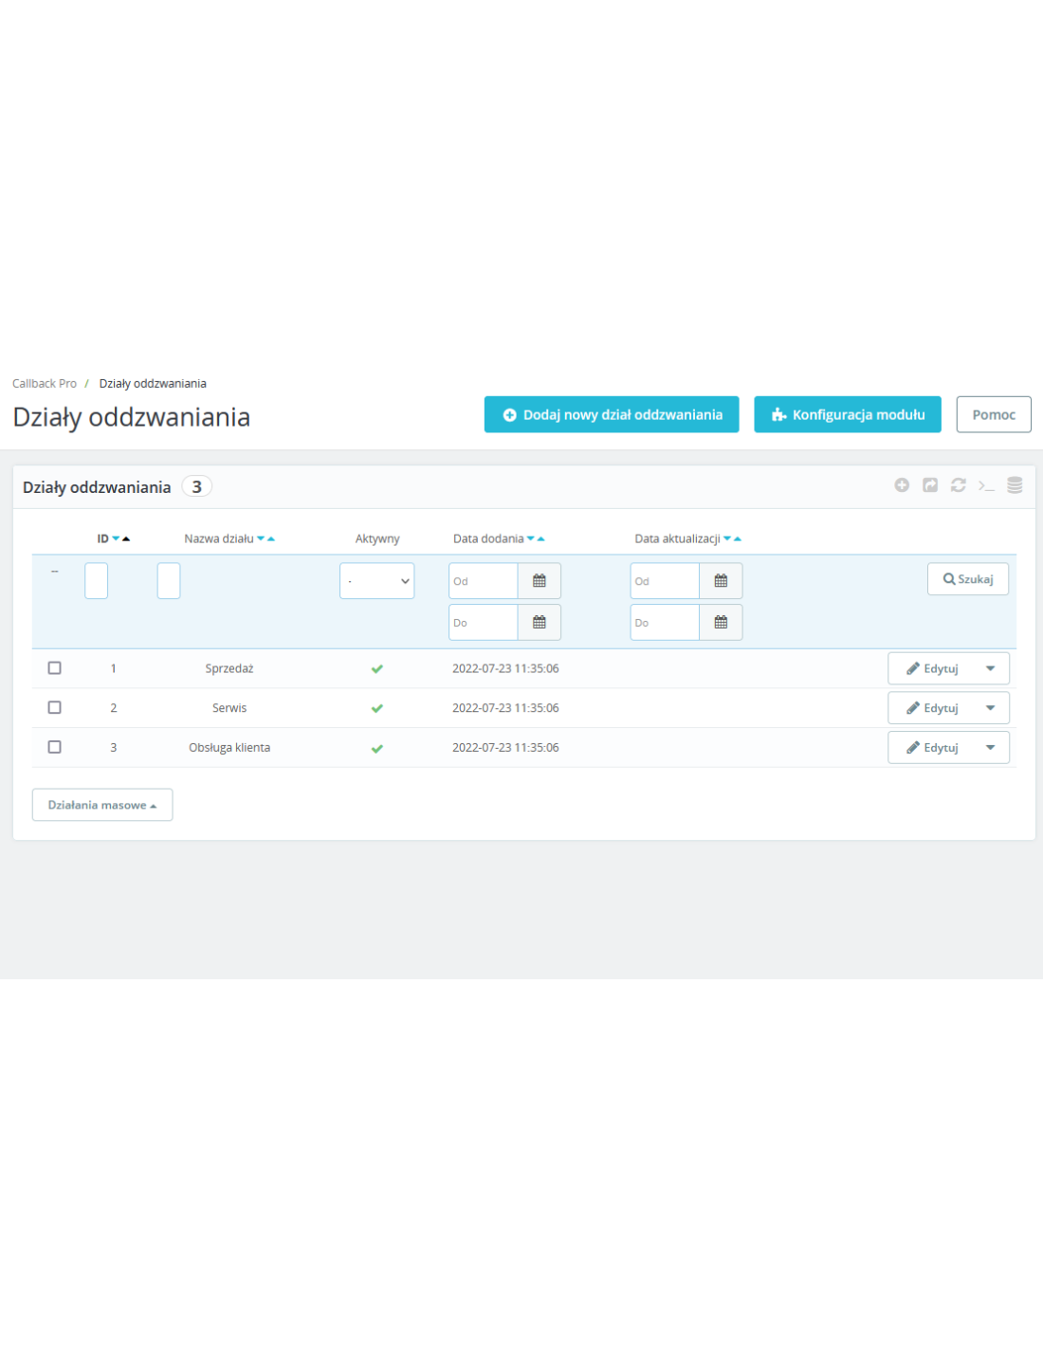Sort Nazwa działu descending arrow
1043x1348 pixels.
point(261,538)
